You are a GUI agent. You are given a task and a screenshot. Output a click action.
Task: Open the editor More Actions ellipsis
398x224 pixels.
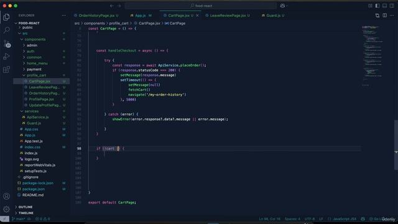pos(392,16)
